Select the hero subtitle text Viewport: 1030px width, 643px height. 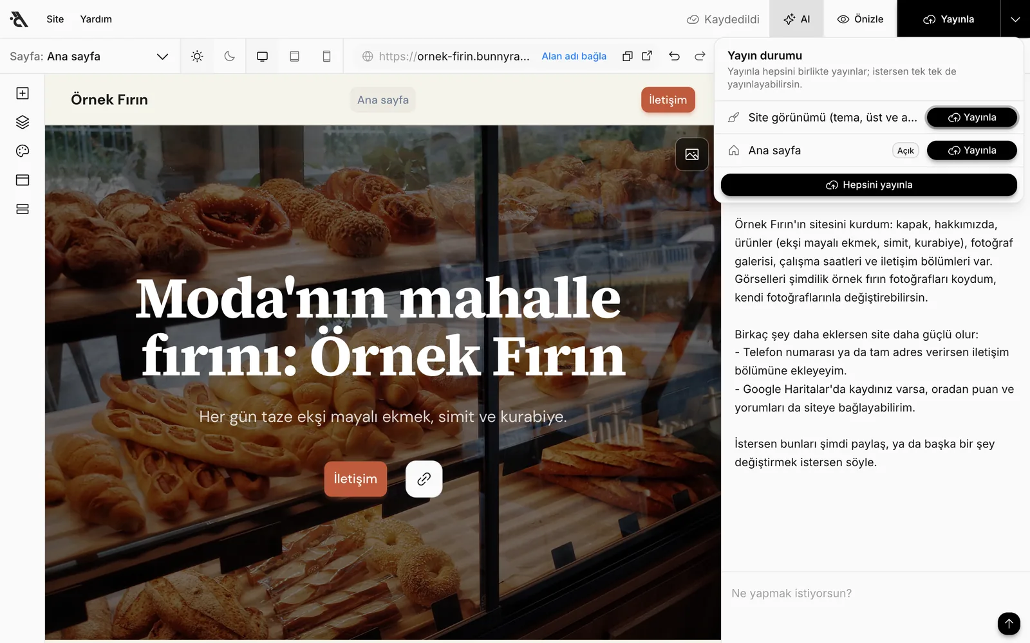pos(383,417)
